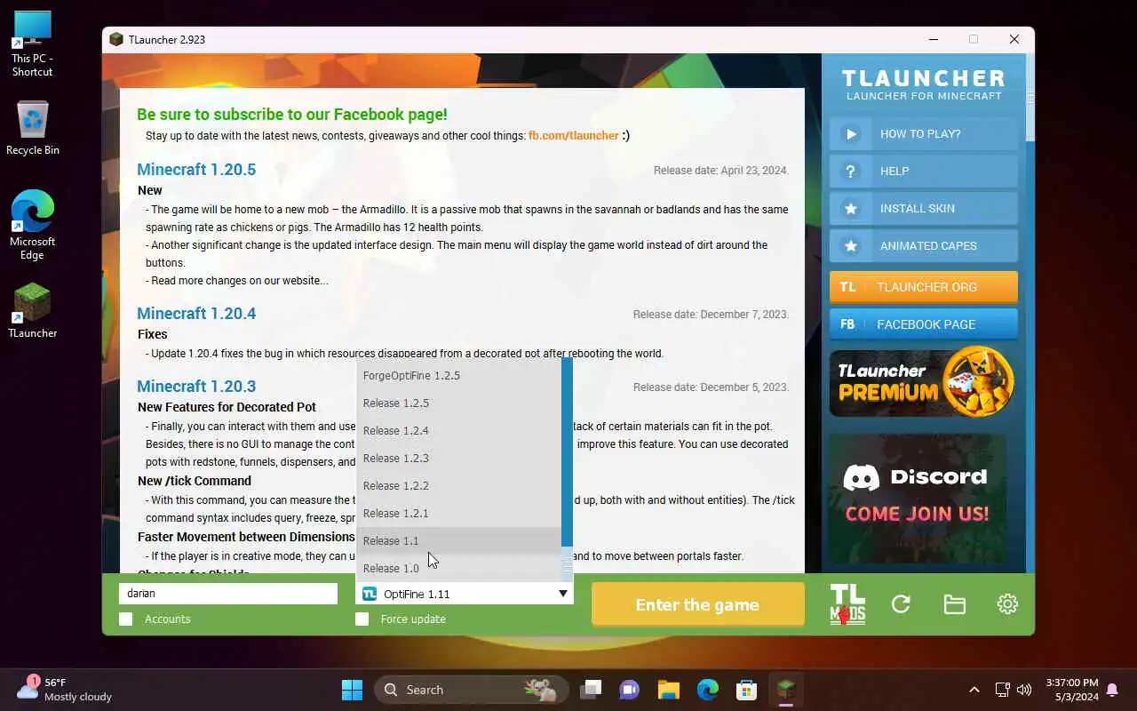Screen dimensions: 1137x711
Task: Click the FB icon on the Facebook Page button
Action: pos(848,324)
